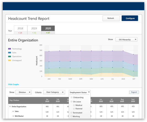Click the Operations legend color swatch
This screenshot has width=147, height=122.
point(10,56)
